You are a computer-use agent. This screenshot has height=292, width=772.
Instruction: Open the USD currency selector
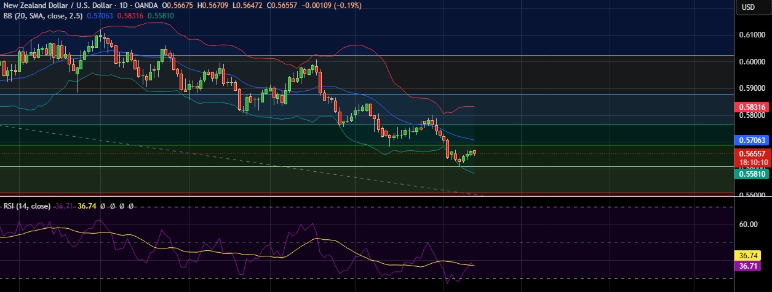point(748,7)
